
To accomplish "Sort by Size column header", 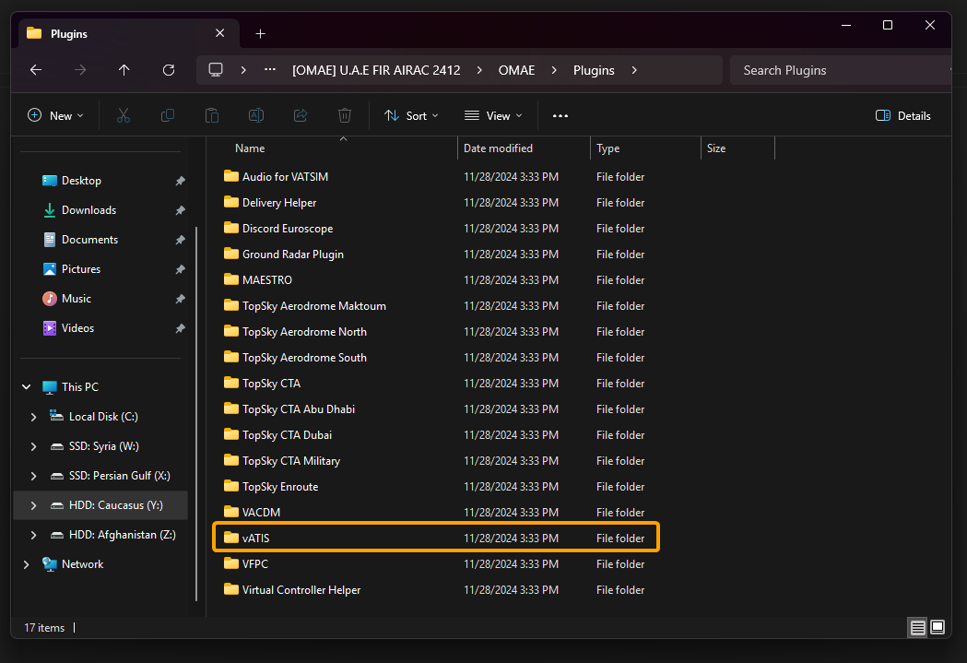I will [x=737, y=148].
